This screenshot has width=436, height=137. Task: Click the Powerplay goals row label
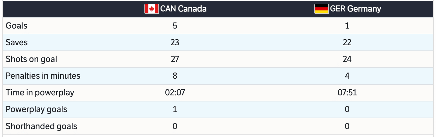tap(36, 109)
